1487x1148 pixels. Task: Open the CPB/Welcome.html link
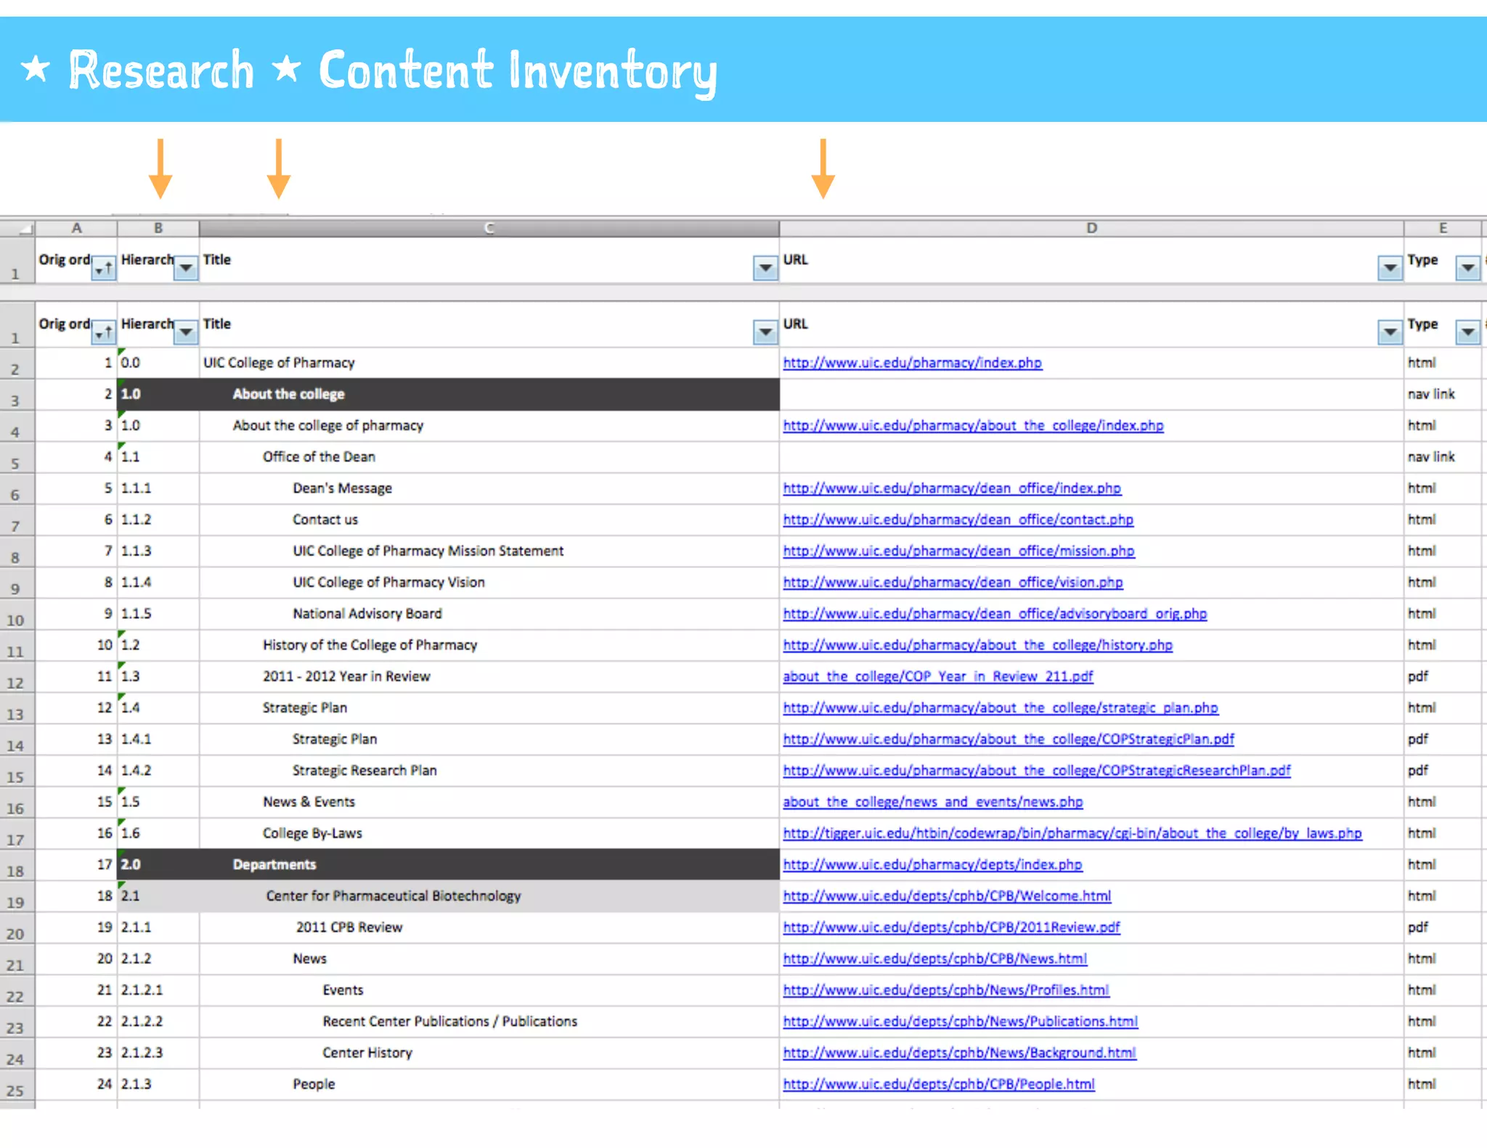coord(947,896)
